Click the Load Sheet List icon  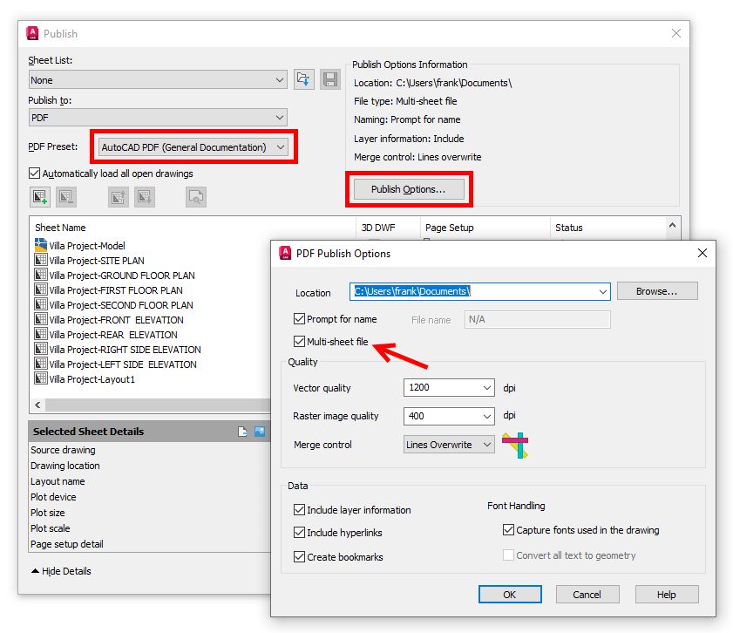pos(304,79)
